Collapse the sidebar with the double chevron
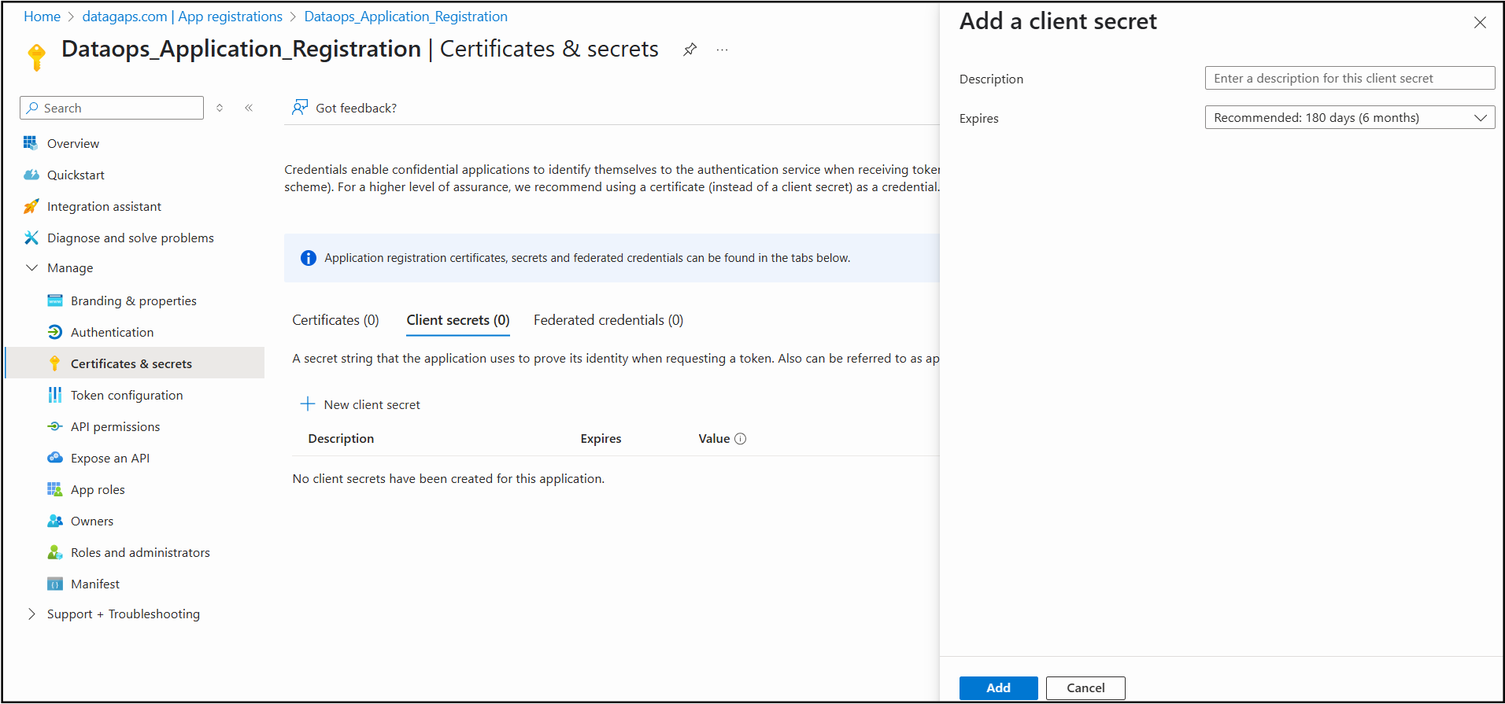This screenshot has width=1505, height=704. 249,108
